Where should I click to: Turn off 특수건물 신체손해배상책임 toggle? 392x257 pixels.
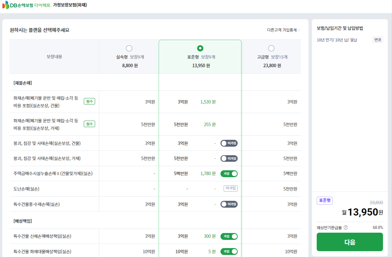point(229,236)
